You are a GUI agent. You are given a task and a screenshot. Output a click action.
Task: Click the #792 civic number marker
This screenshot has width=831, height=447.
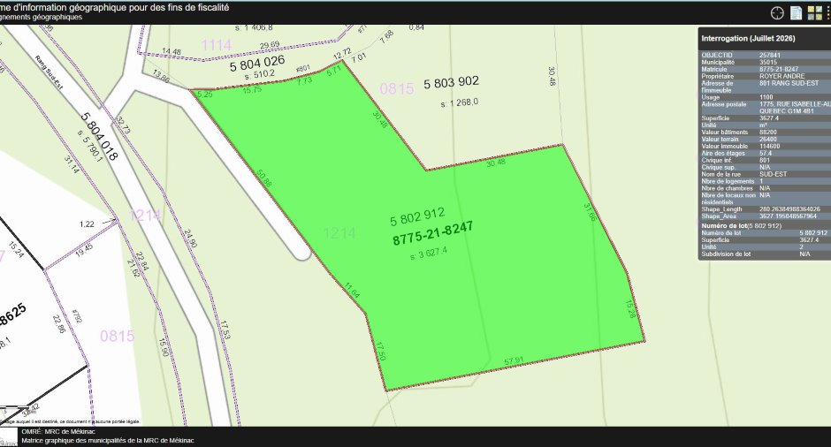pos(77,316)
